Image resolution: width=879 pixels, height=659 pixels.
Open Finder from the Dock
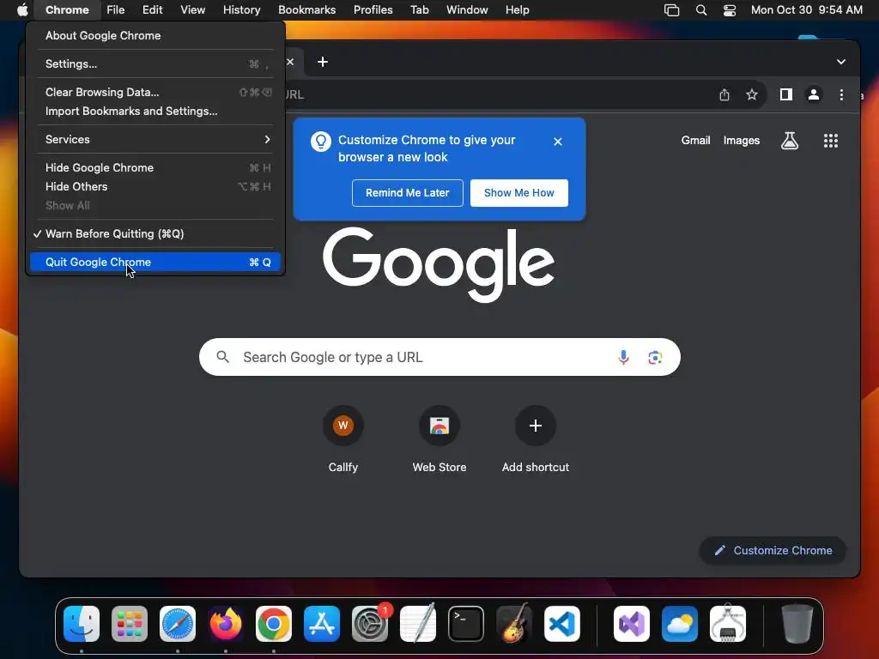[82, 624]
